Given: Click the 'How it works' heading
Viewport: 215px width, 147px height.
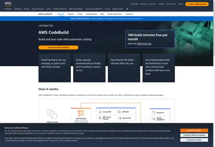Looking at the screenshot, I should [49, 89].
